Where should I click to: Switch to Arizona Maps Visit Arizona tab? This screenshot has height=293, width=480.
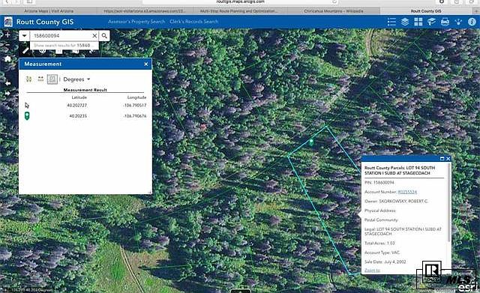point(48,11)
